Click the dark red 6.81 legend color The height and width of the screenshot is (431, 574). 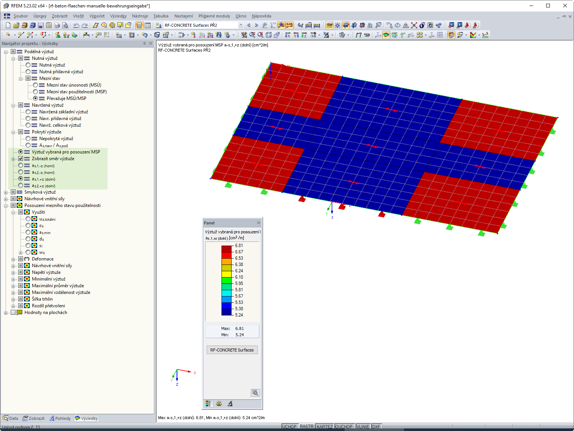pos(227,249)
